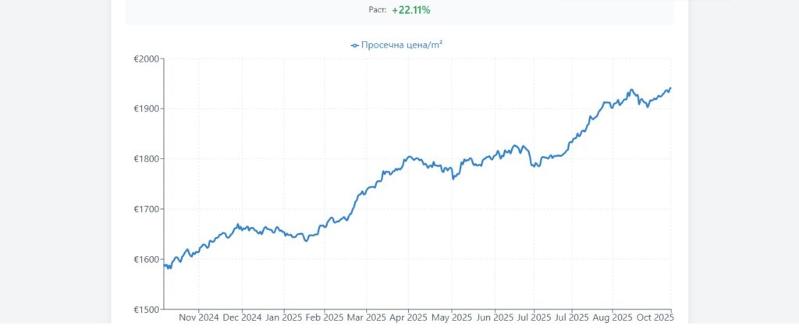Click the Mar 2025 x-axis label
This screenshot has width=799, height=330.
(x=366, y=318)
